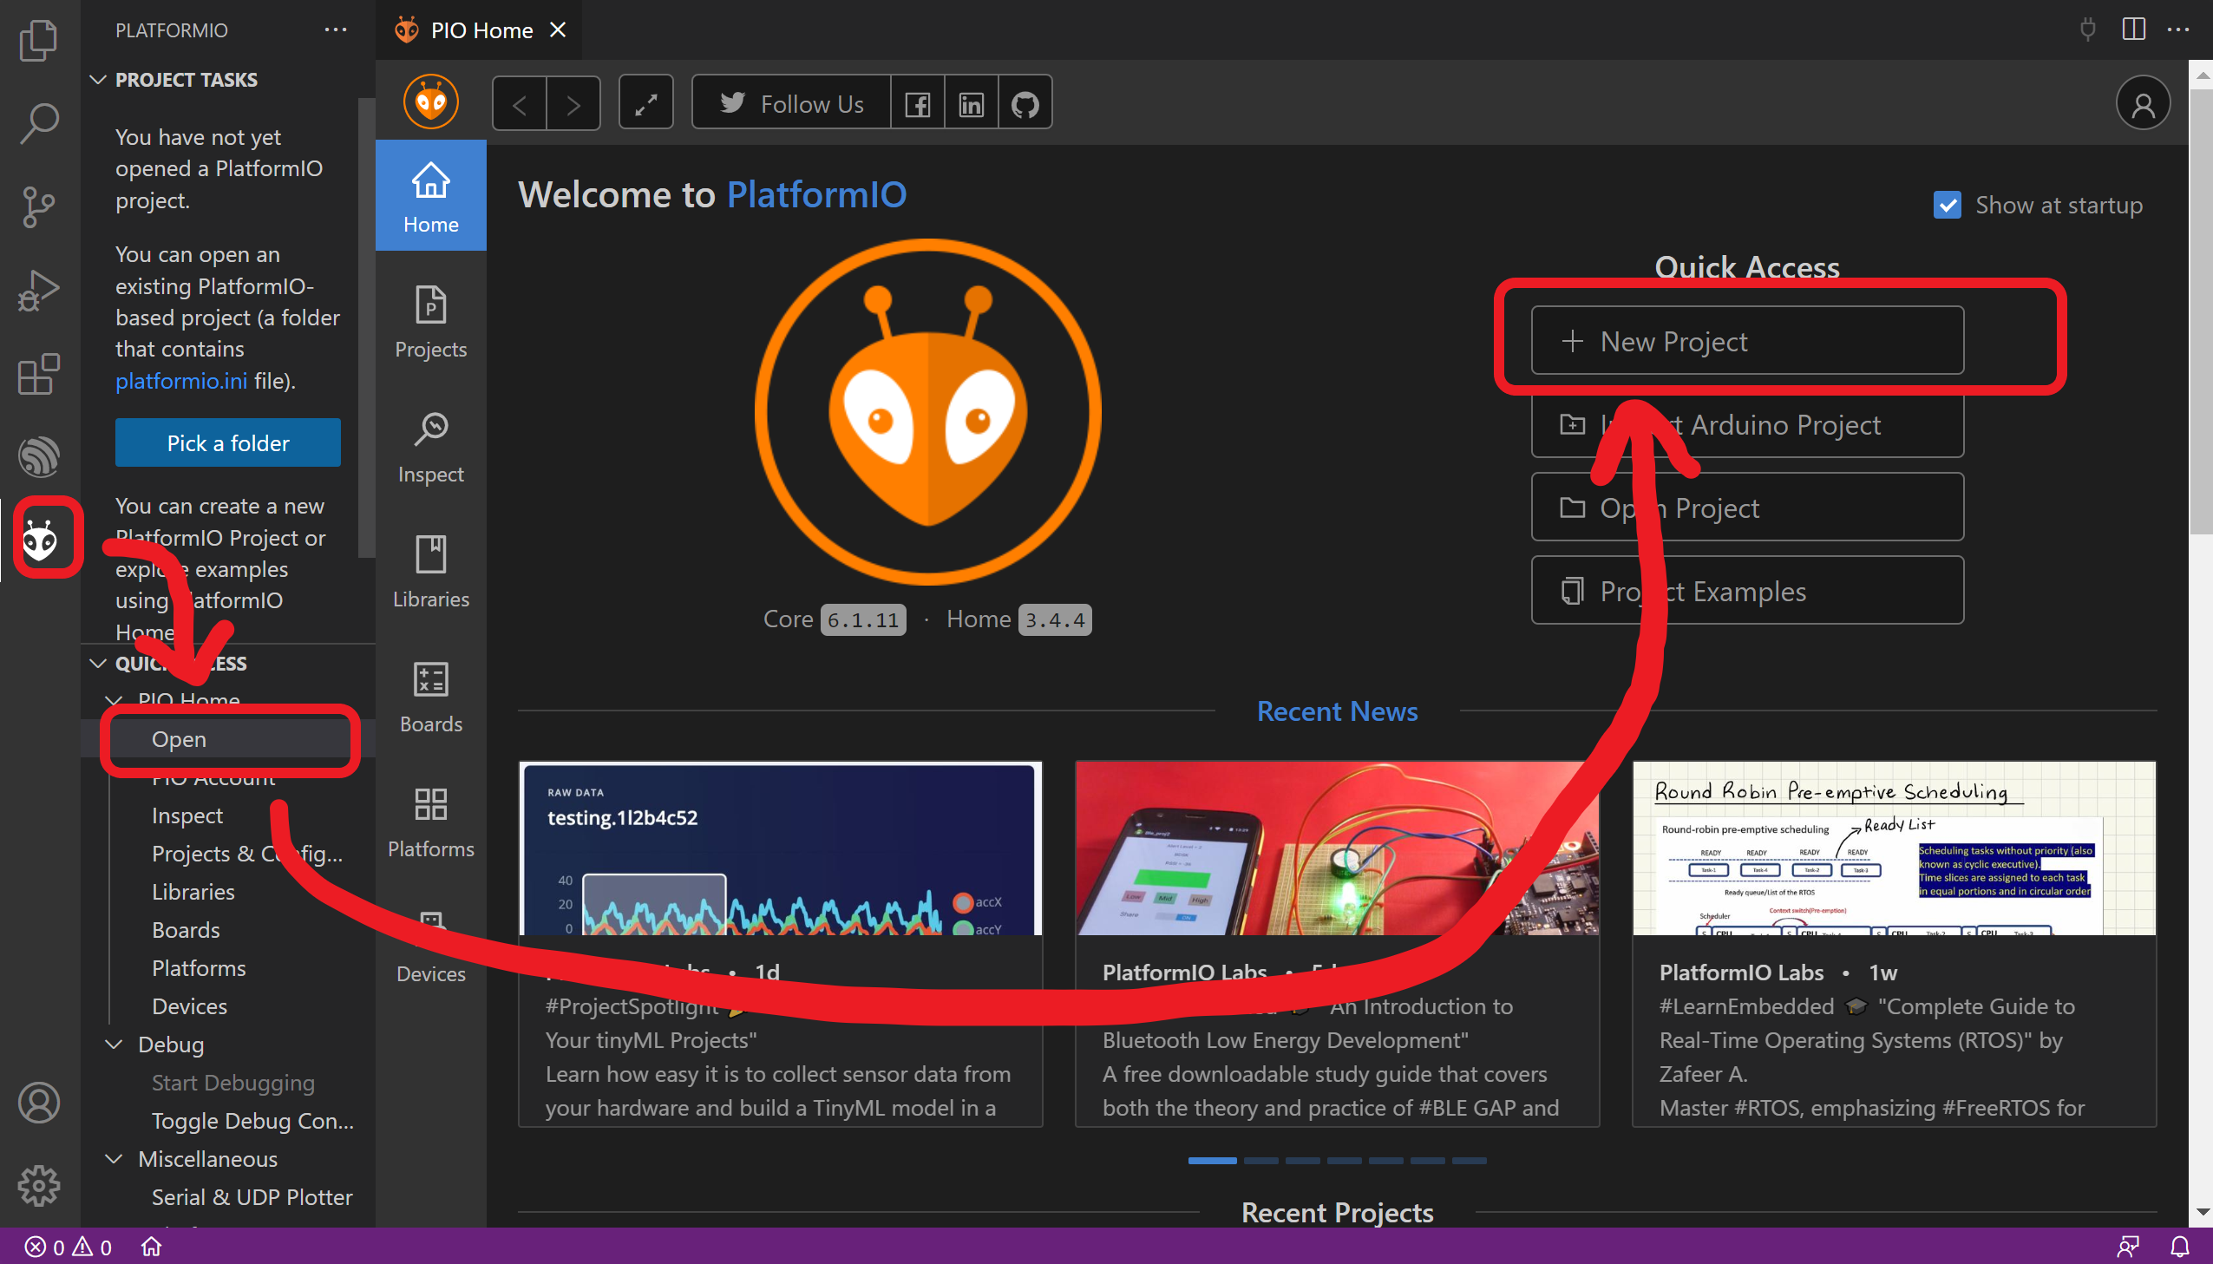This screenshot has width=2213, height=1264.
Task: Open Platforms in PIO Home sidebar
Action: point(430,822)
